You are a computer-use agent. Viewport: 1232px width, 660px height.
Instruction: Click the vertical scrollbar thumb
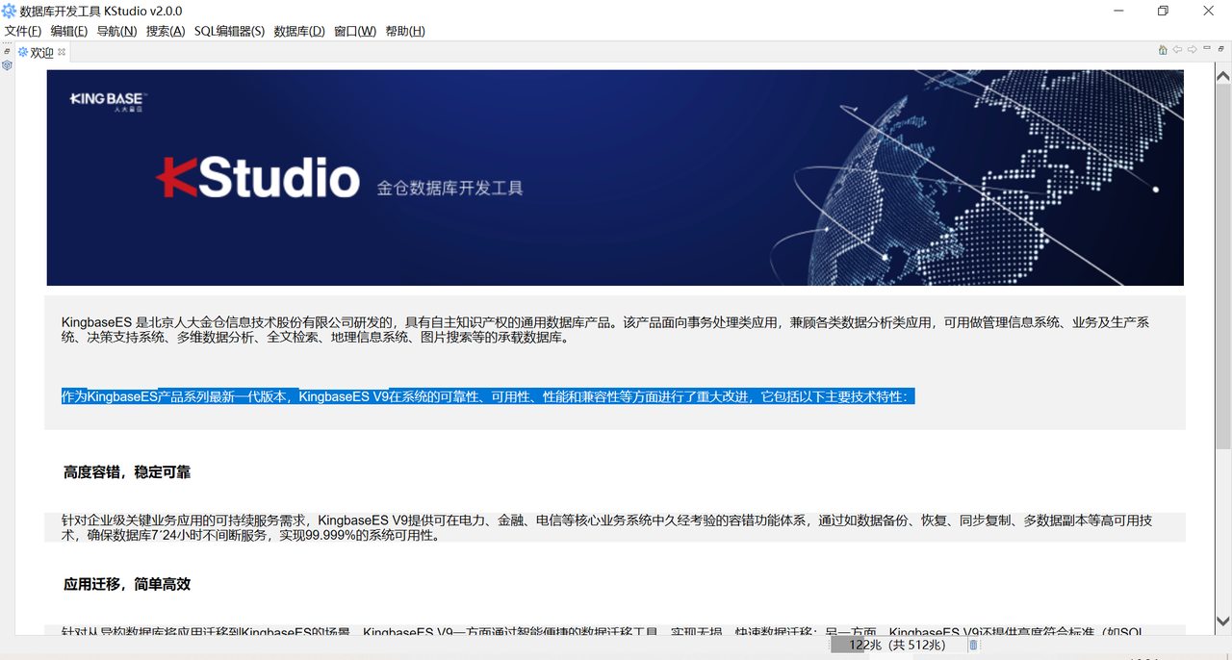pos(1223,267)
